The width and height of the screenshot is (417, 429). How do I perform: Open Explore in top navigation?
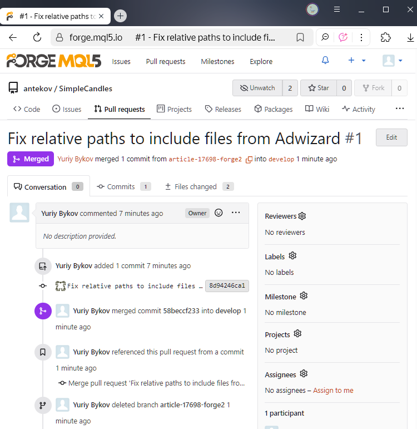(x=261, y=62)
